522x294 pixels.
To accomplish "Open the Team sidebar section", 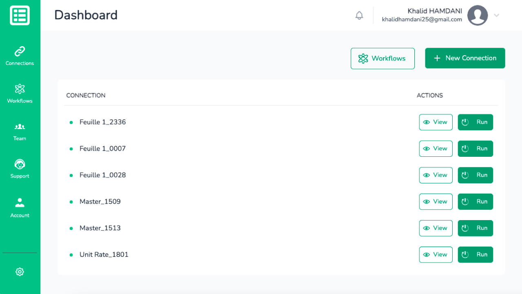I will pos(20,132).
